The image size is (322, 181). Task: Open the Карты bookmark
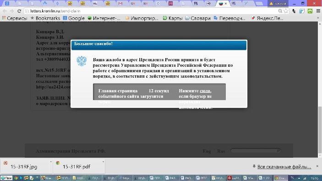pyautogui.click(x=173, y=18)
